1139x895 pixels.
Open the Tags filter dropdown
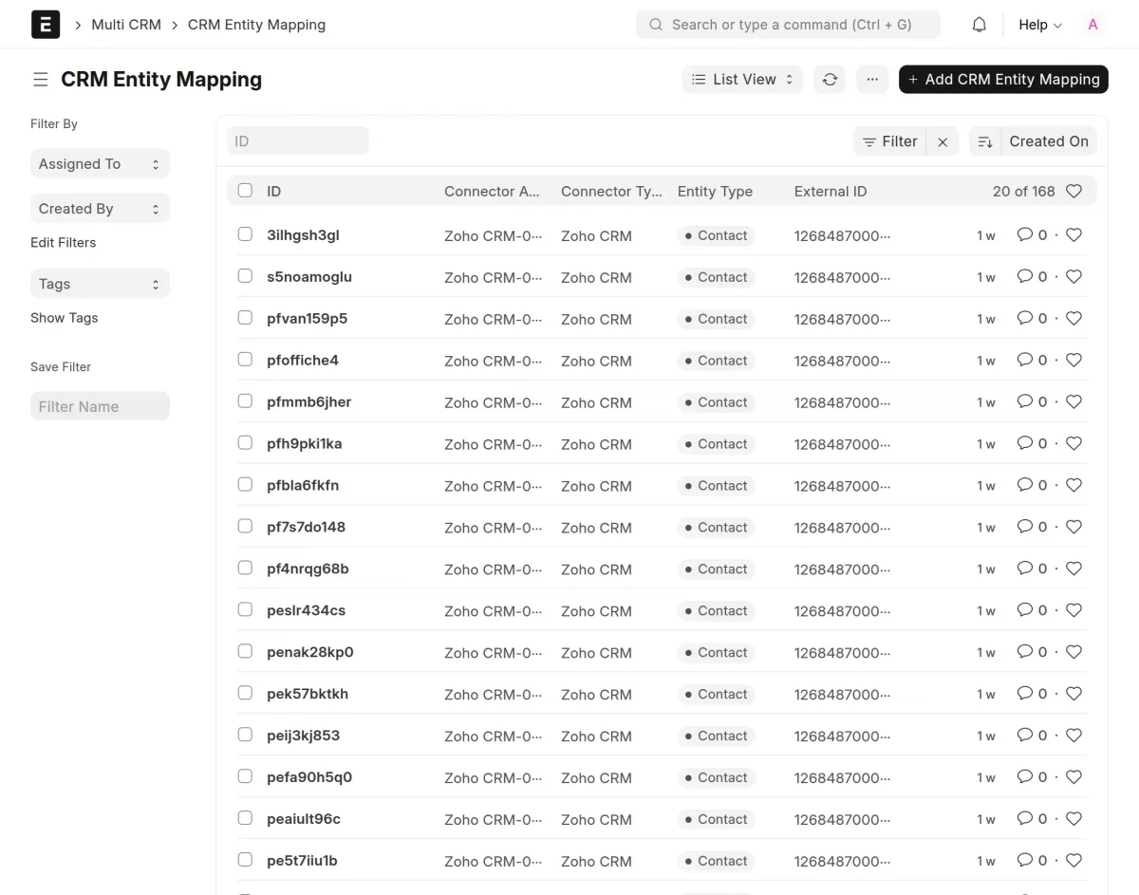100,284
